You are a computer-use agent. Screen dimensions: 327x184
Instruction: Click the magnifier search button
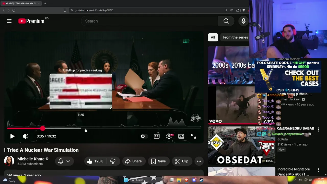click(226, 21)
